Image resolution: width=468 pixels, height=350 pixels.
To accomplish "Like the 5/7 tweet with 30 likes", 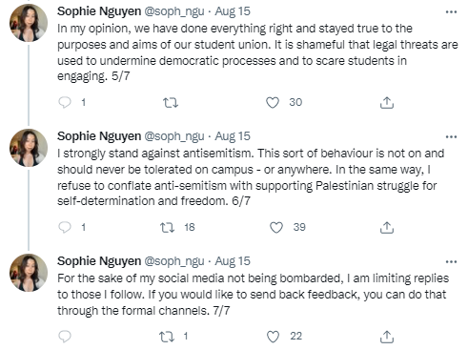I will [x=273, y=103].
